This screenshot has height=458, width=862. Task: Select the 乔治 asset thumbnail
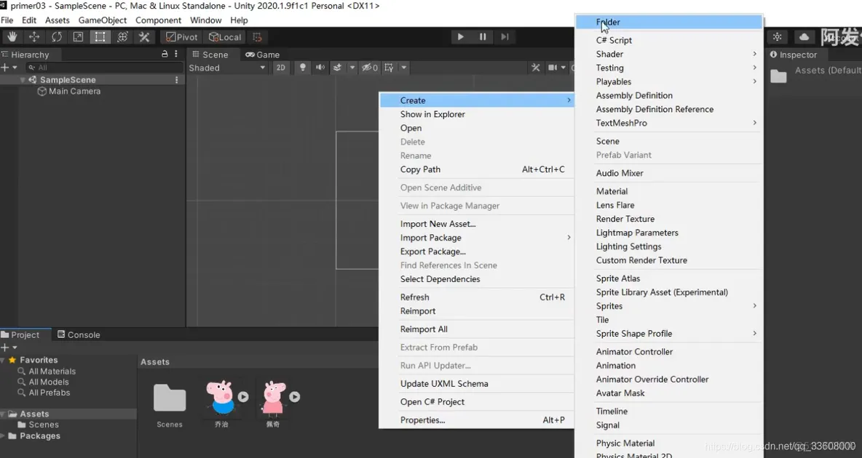click(221, 398)
